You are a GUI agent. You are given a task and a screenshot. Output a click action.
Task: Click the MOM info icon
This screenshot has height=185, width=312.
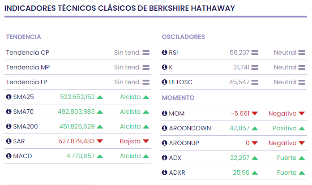pyautogui.click(x=164, y=113)
